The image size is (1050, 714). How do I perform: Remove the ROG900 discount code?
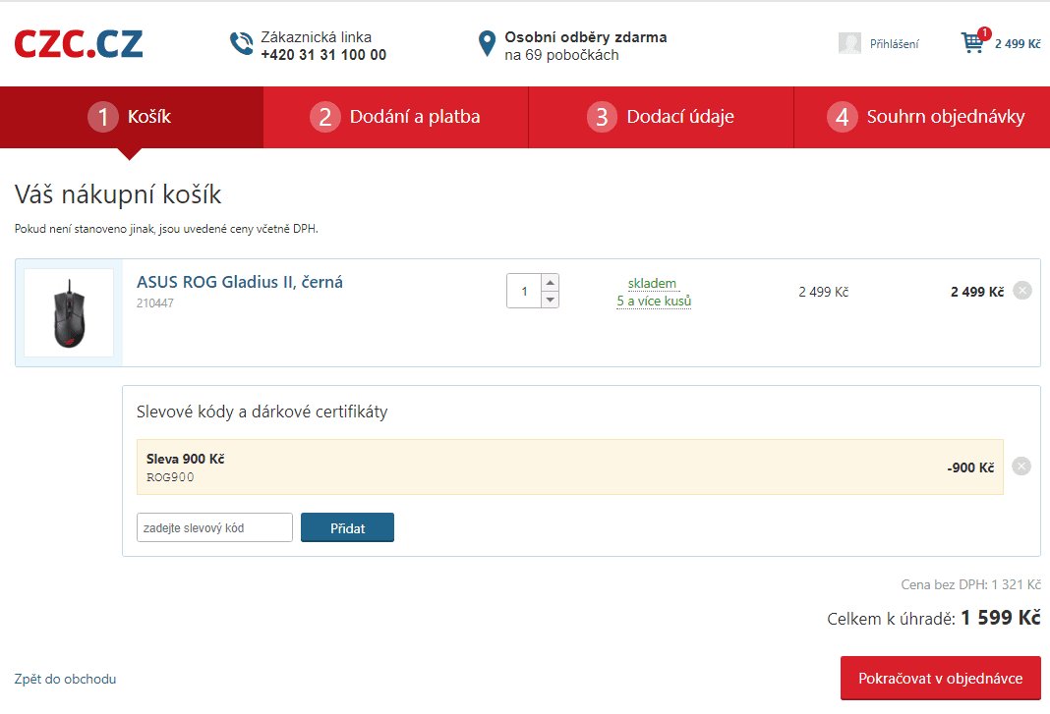1021,466
